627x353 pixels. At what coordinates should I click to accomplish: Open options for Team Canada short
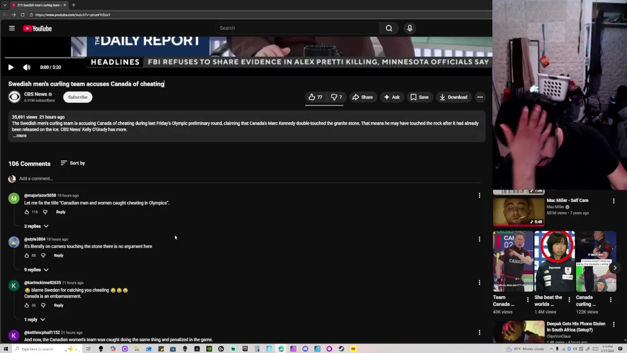(x=528, y=300)
